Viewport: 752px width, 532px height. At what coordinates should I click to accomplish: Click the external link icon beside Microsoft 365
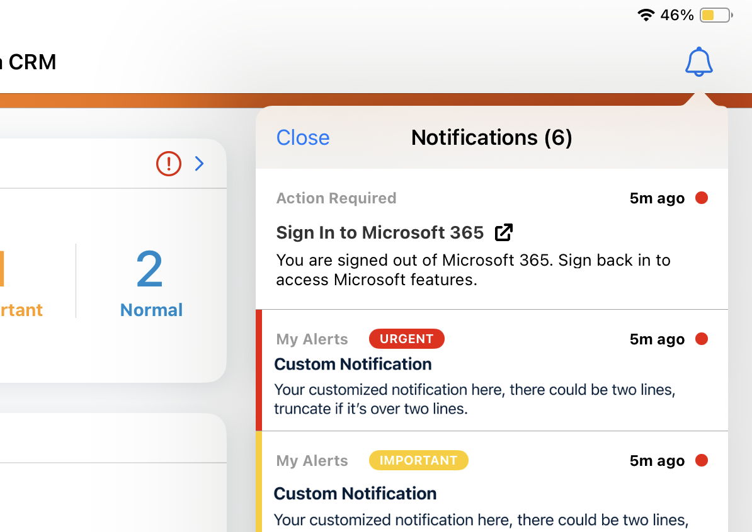tap(503, 232)
